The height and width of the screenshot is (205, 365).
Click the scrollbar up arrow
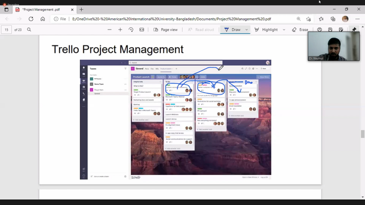click(363, 27)
